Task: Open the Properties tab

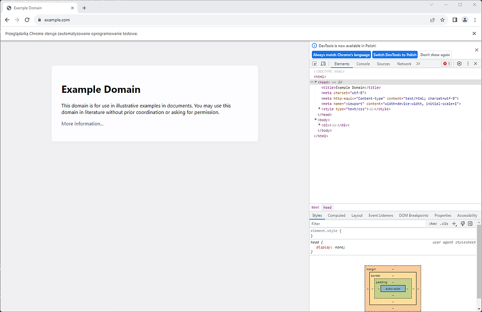Action: point(443,216)
